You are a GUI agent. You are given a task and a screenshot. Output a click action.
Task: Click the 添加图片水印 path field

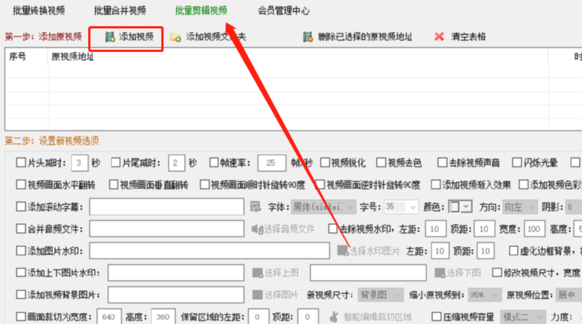pyautogui.click(x=209, y=251)
